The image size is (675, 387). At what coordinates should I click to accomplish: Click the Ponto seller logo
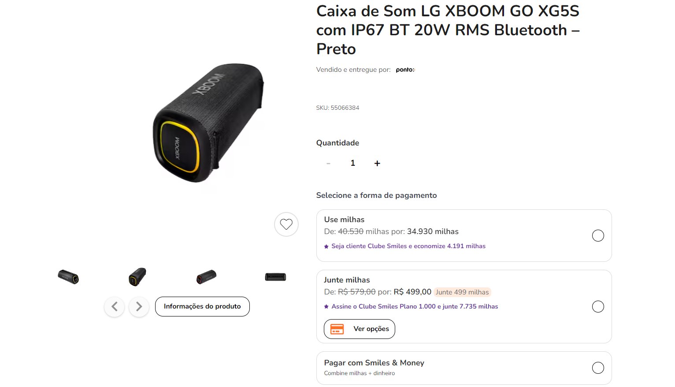pos(405,70)
